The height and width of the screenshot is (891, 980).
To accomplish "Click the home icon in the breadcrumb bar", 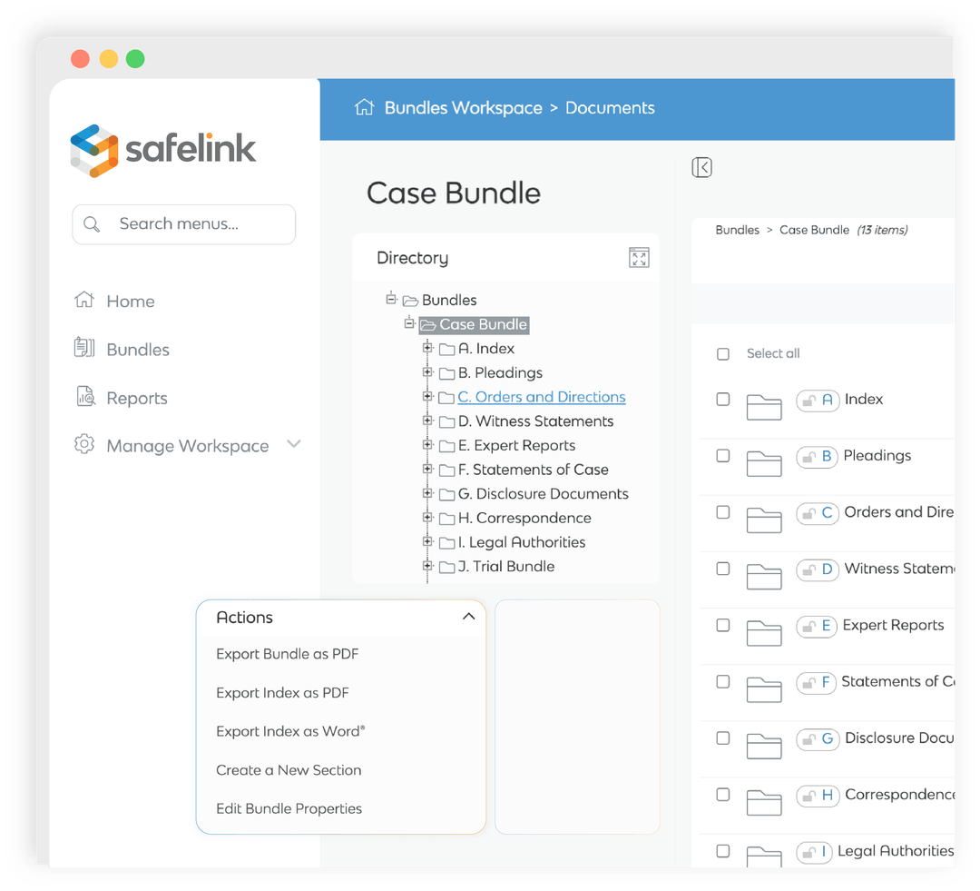I will pyautogui.click(x=364, y=106).
